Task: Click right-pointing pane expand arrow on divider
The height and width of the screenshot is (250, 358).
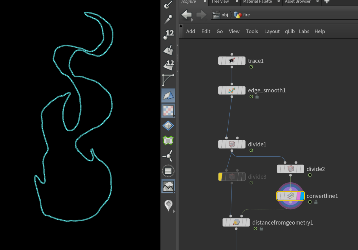Action: (178, 71)
